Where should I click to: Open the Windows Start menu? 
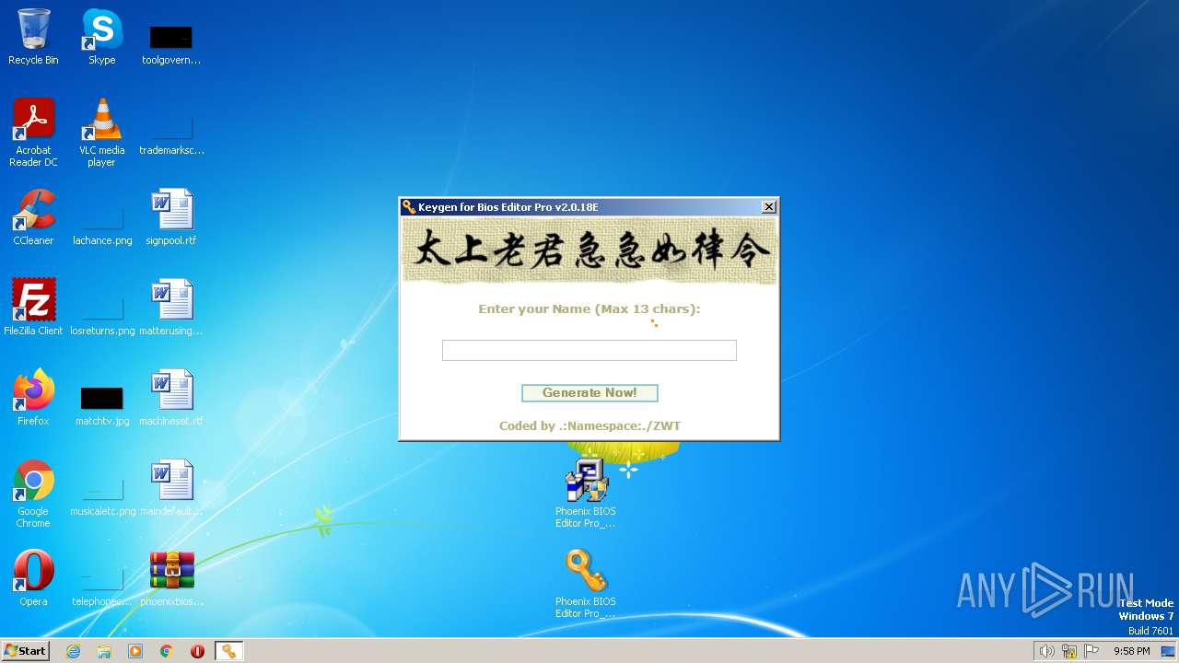[x=26, y=651]
